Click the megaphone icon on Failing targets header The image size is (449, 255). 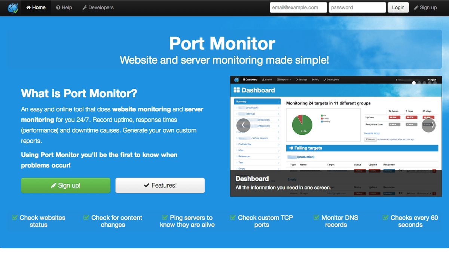tap(291, 148)
